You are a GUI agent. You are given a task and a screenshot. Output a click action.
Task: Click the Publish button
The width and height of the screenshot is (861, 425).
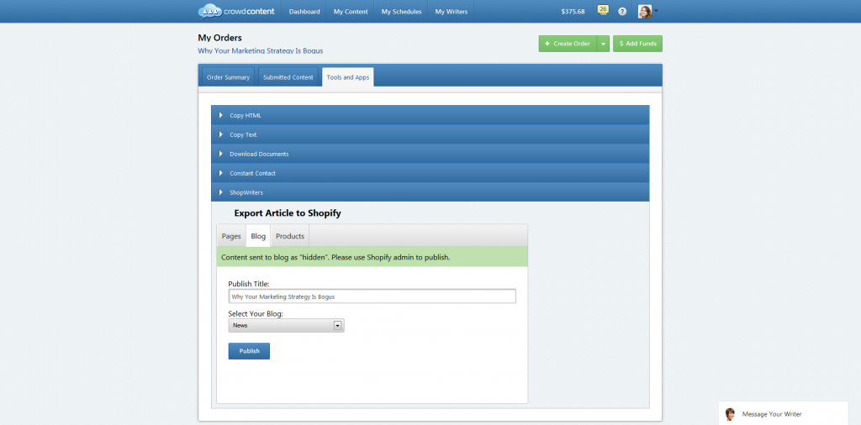(x=249, y=351)
